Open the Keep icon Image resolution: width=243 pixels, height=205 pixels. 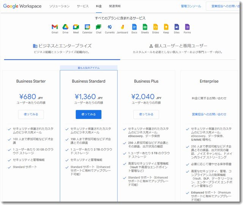click(x=166, y=27)
